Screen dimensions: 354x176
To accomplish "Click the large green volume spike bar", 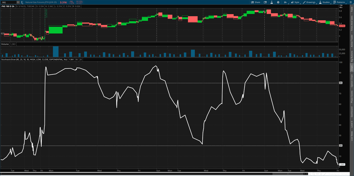I will 55,51.
